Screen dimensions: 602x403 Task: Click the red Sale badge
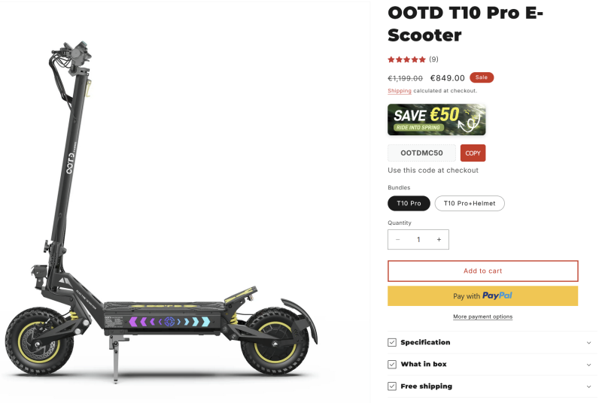[482, 77]
